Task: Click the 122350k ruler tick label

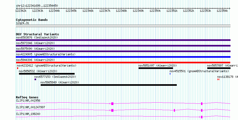Action: click(155, 11)
